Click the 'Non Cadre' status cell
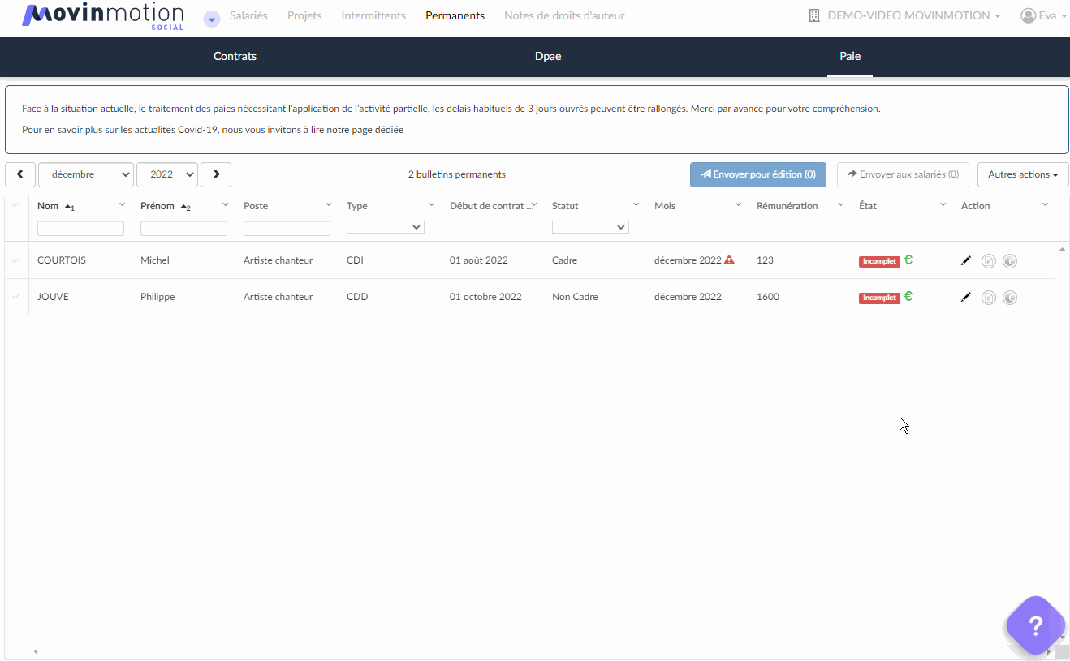This screenshot has height=661, width=1070. 575,297
